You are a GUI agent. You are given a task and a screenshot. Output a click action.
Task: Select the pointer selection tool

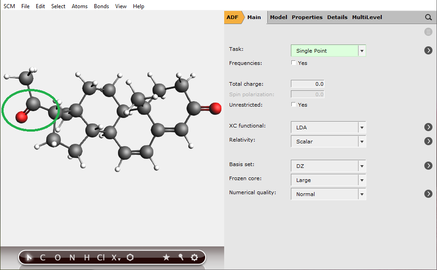[x=28, y=257]
